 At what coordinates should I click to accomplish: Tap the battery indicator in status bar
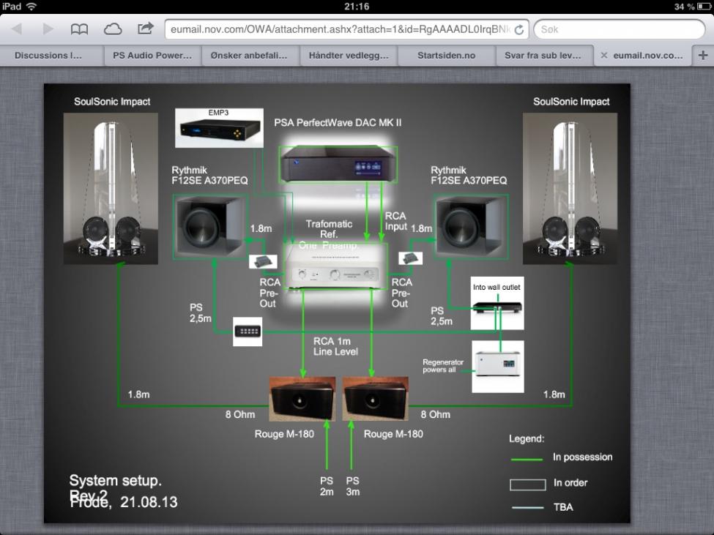704,7
